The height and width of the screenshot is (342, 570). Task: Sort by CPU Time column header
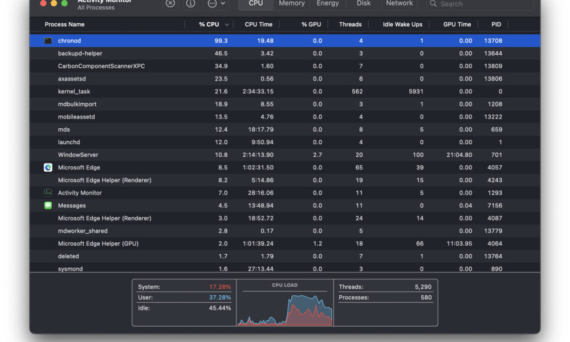(x=258, y=25)
